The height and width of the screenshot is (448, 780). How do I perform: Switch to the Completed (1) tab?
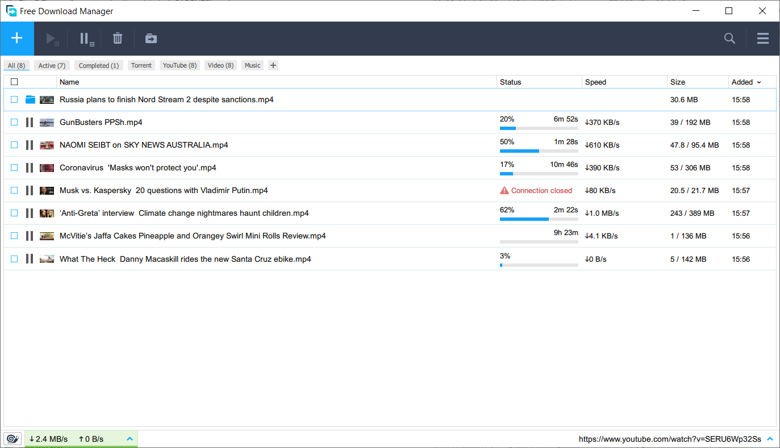[x=99, y=65]
